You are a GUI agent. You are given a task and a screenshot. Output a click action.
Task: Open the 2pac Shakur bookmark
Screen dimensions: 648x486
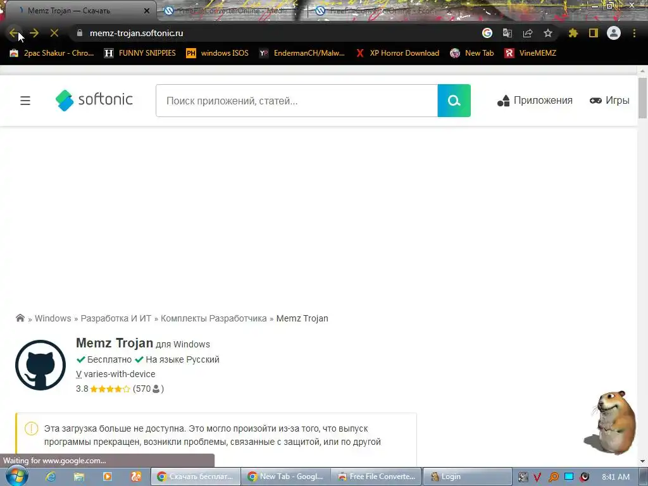coord(52,53)
